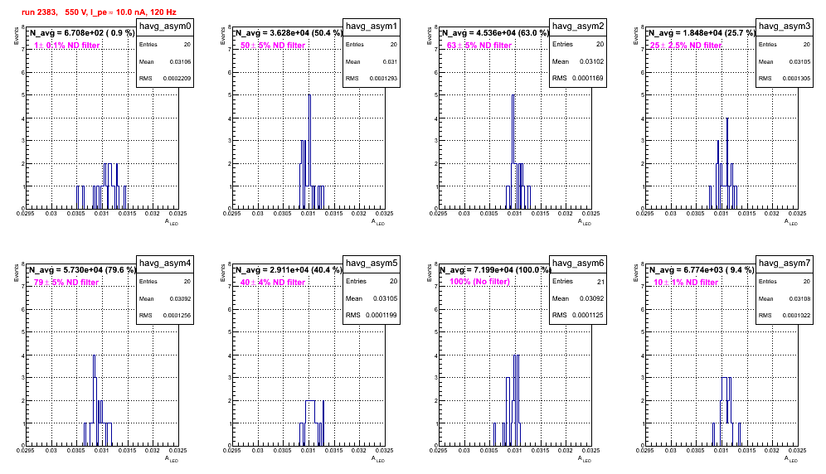Click the RMS value 0.0001199
Image resolution: width=826 pixels, height=474 pixels.
tap(381, 315)
